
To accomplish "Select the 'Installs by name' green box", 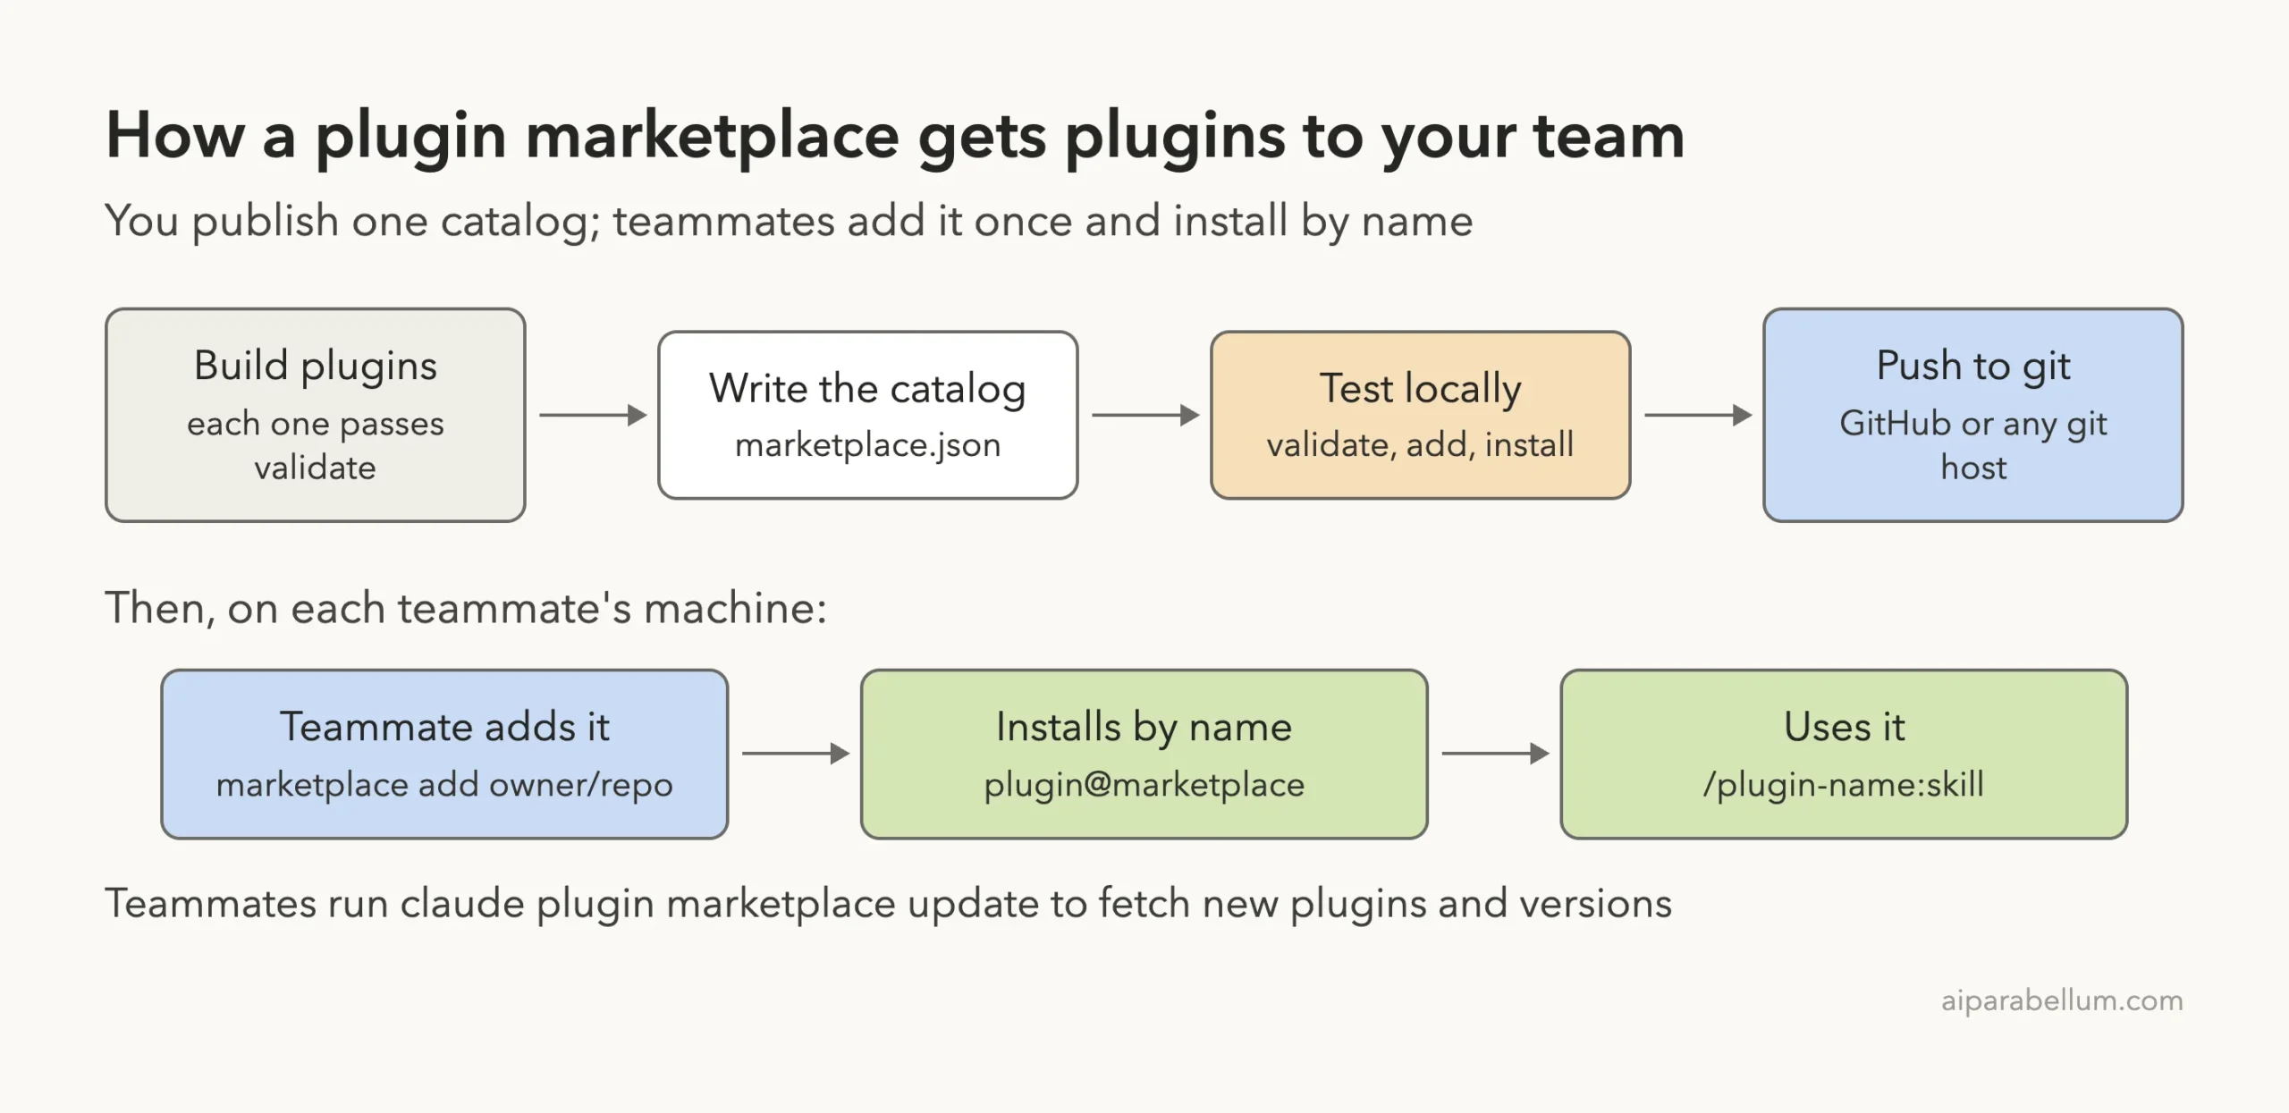I will [1144, 754].
